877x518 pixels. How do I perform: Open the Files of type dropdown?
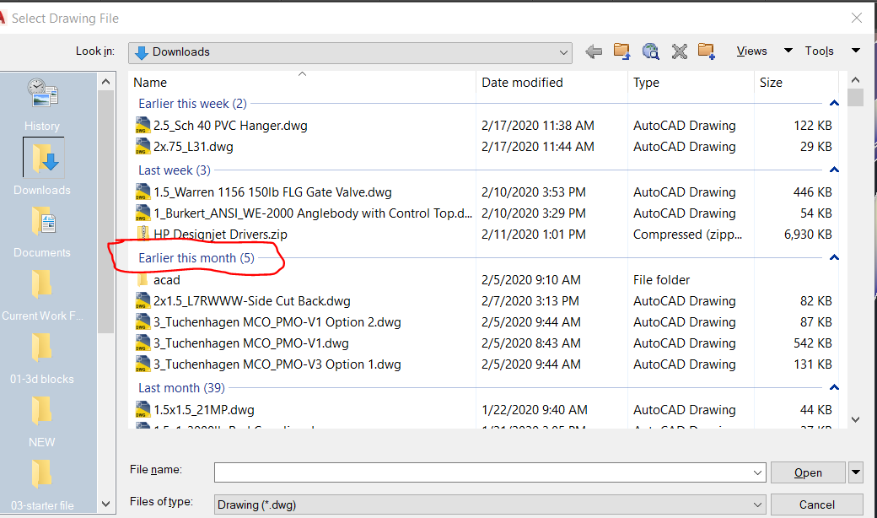pos(489,505)
